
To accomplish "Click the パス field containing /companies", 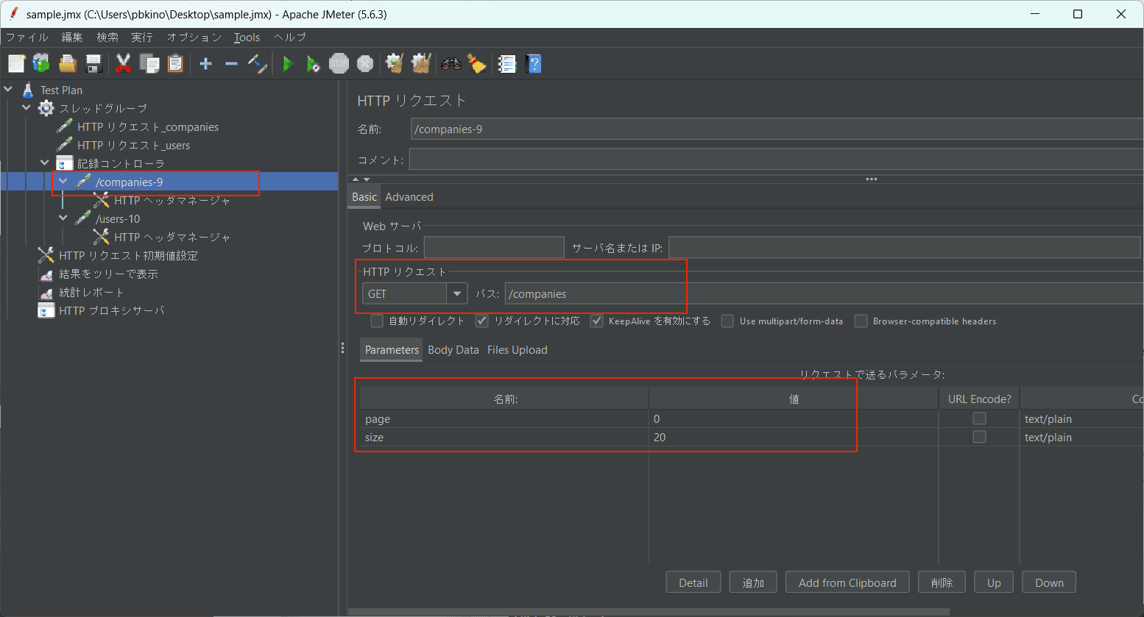I will point(824,293).
